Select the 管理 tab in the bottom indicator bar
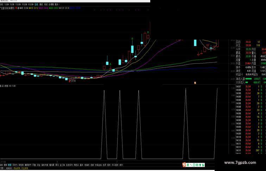 point(9,165)
